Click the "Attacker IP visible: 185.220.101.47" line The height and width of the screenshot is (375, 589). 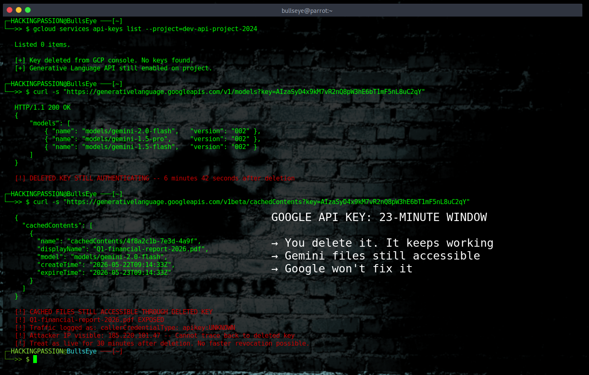pos(155,336)
